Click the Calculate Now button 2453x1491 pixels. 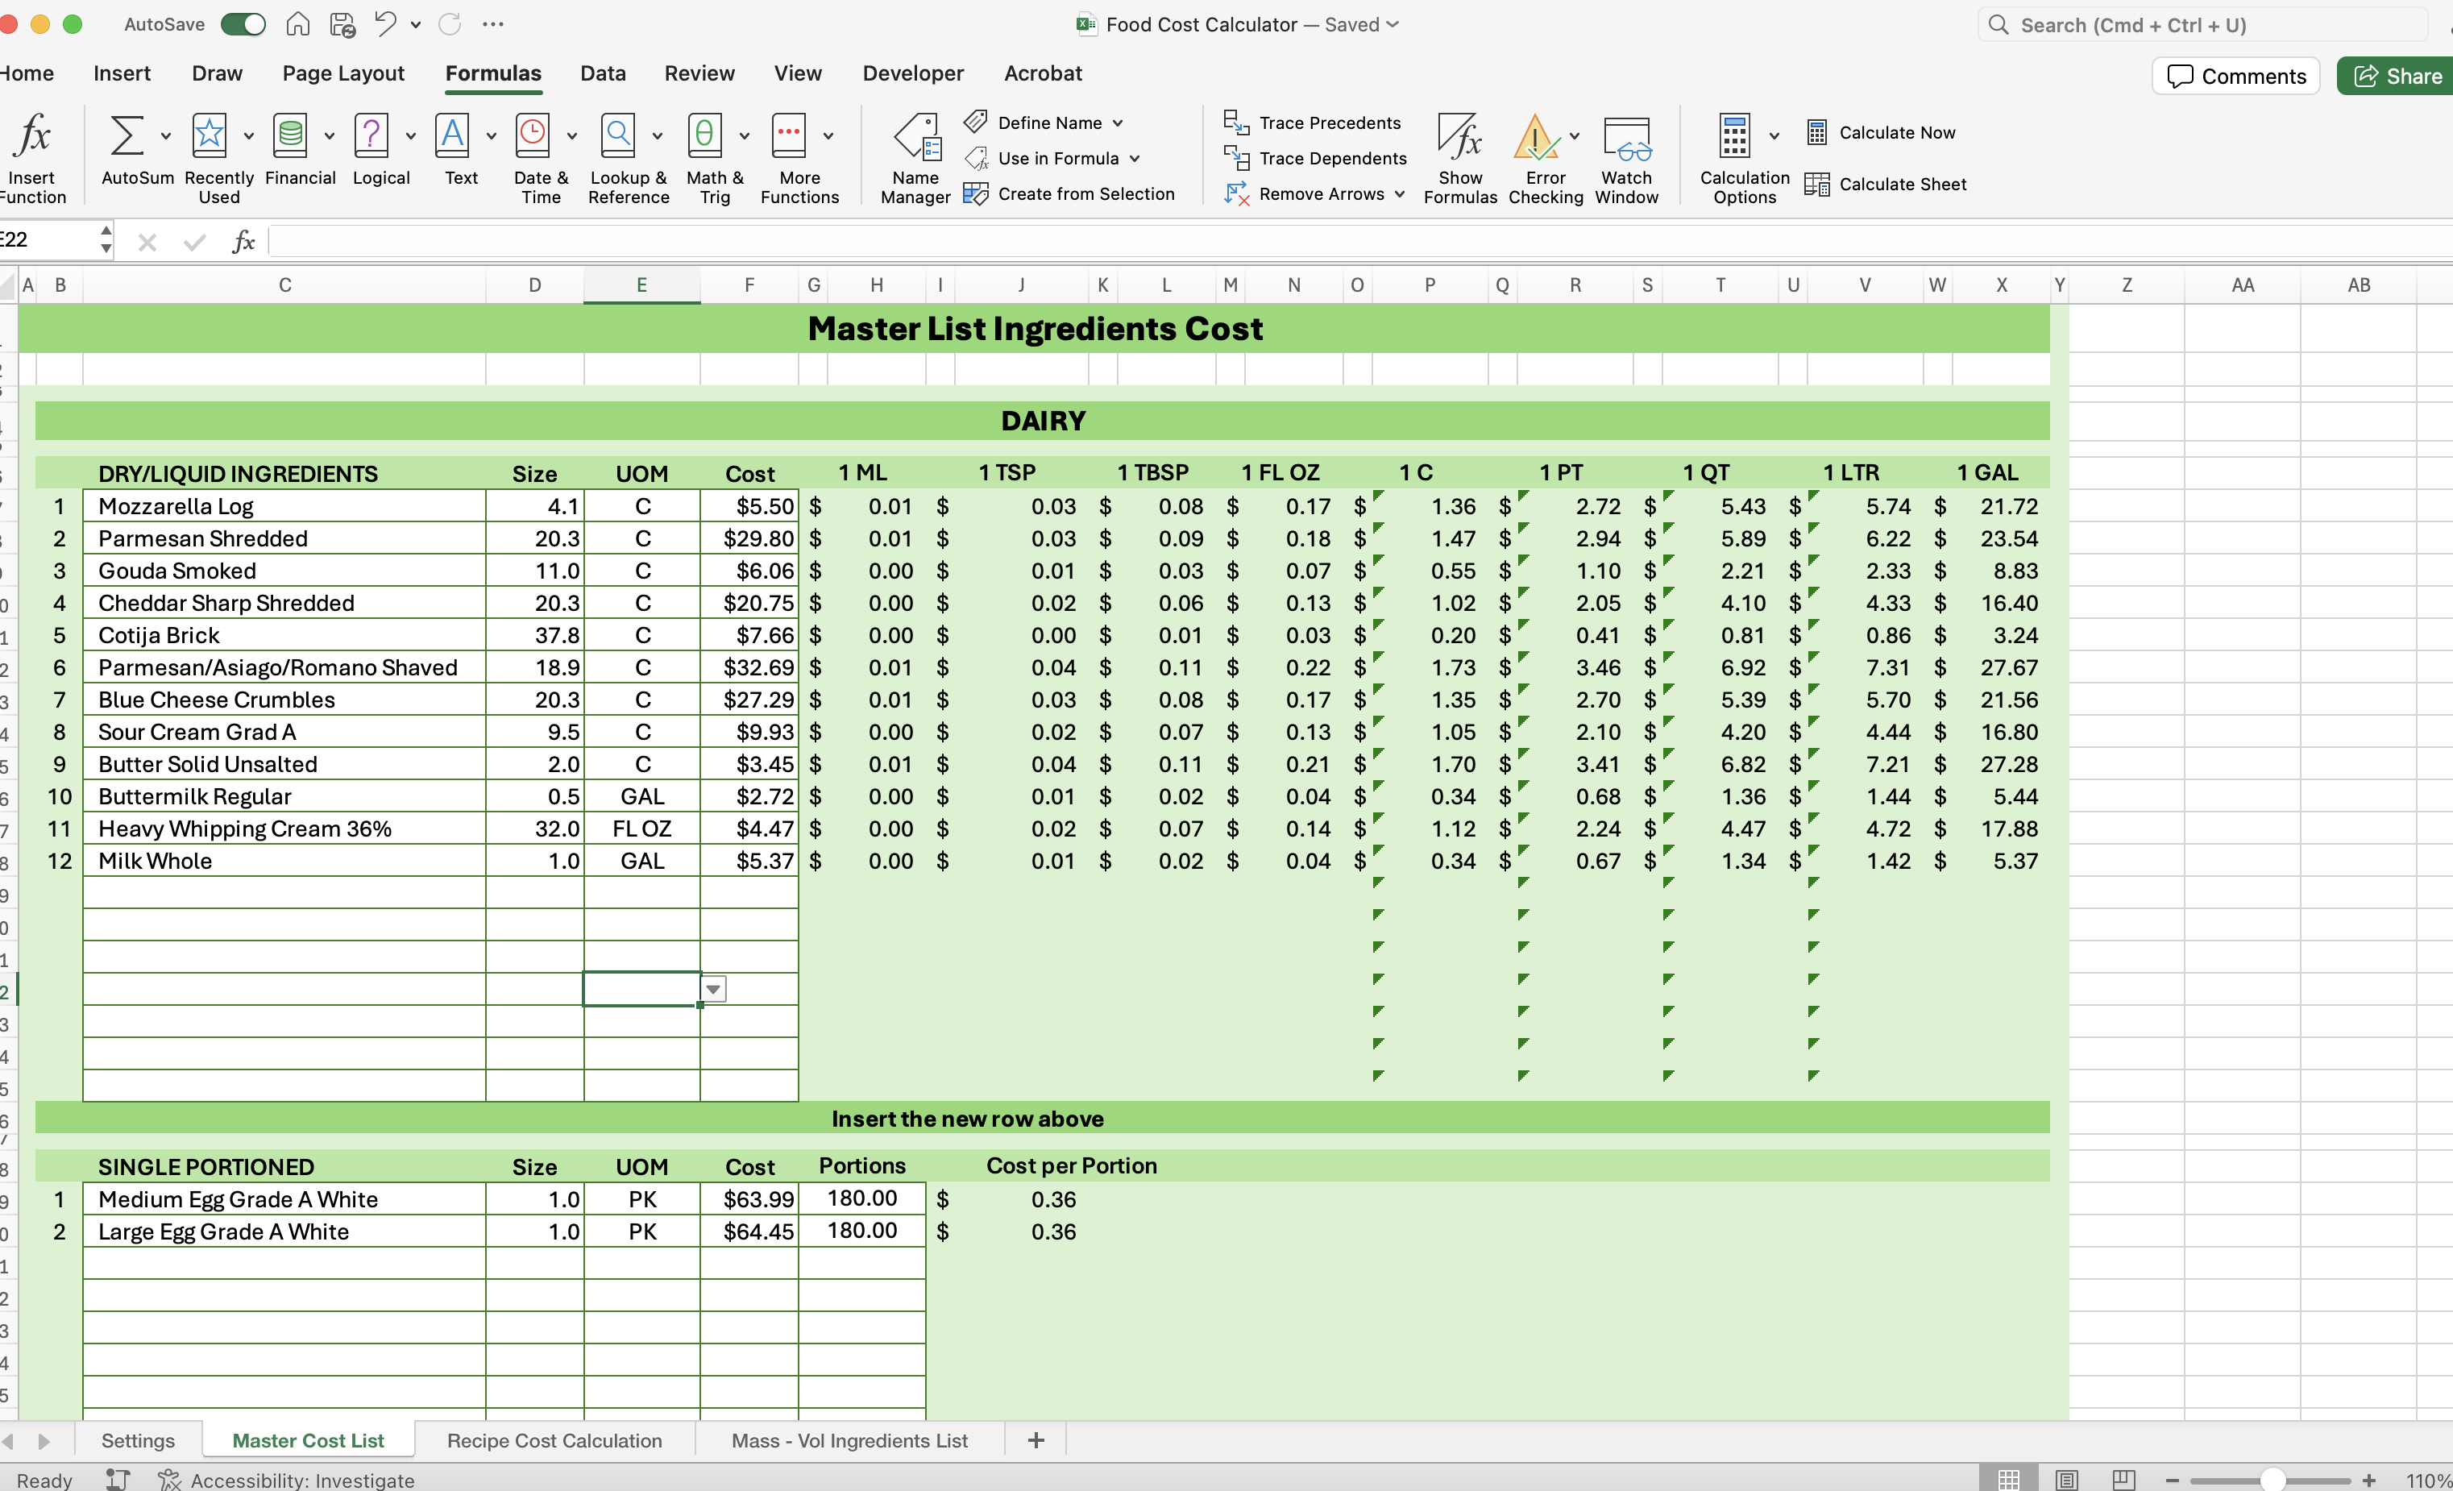[x=1882, y=131]
